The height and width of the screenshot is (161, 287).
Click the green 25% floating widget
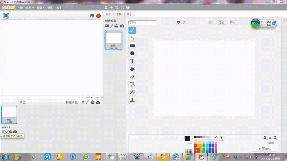coord(255,23)
